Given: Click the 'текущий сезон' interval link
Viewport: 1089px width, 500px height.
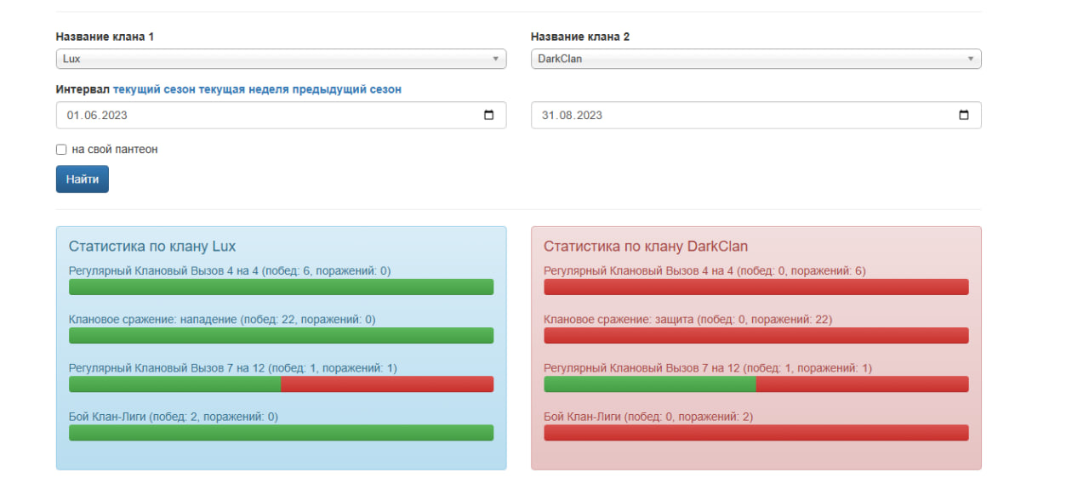Looking at the screenshot, I should tap(154, 89).
